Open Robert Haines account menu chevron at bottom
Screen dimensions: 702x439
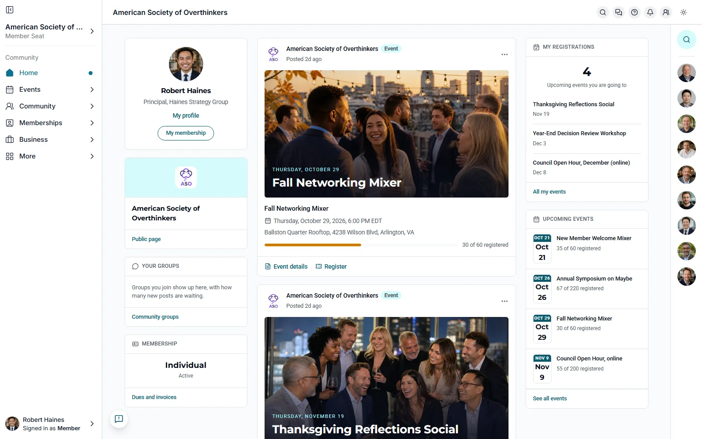tap(92, 424)
